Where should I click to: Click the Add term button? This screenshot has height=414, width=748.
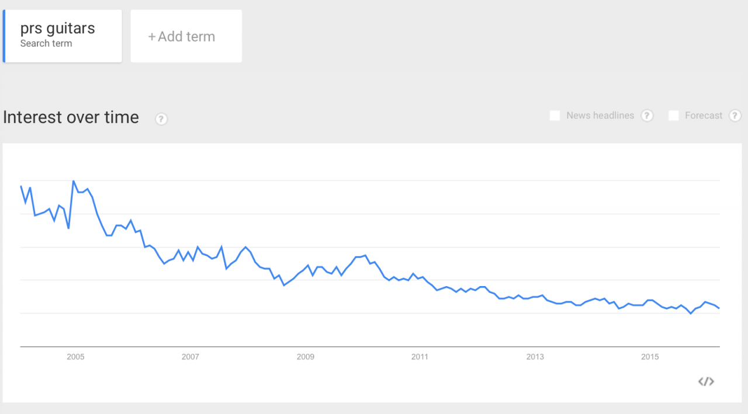pos(186,36)
